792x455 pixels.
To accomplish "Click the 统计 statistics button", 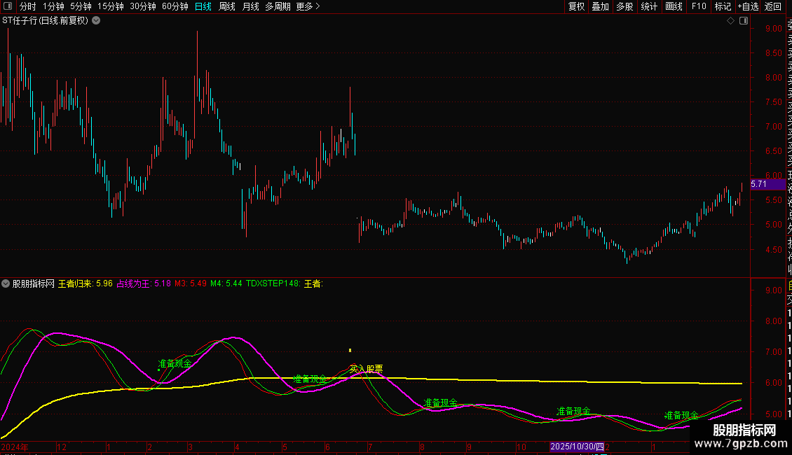I will (649, 6).
